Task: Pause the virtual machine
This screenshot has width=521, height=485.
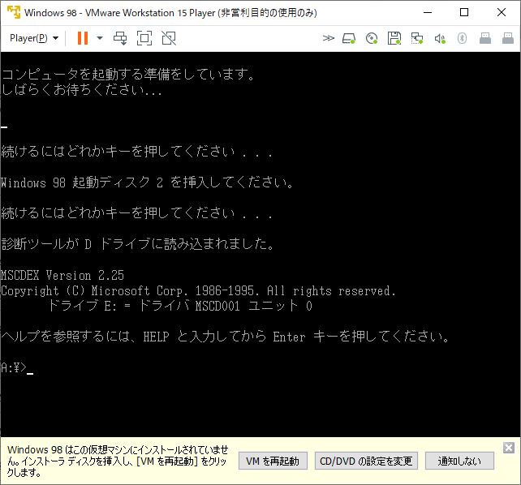Action: pyautogui.click(x=83, y=38)
